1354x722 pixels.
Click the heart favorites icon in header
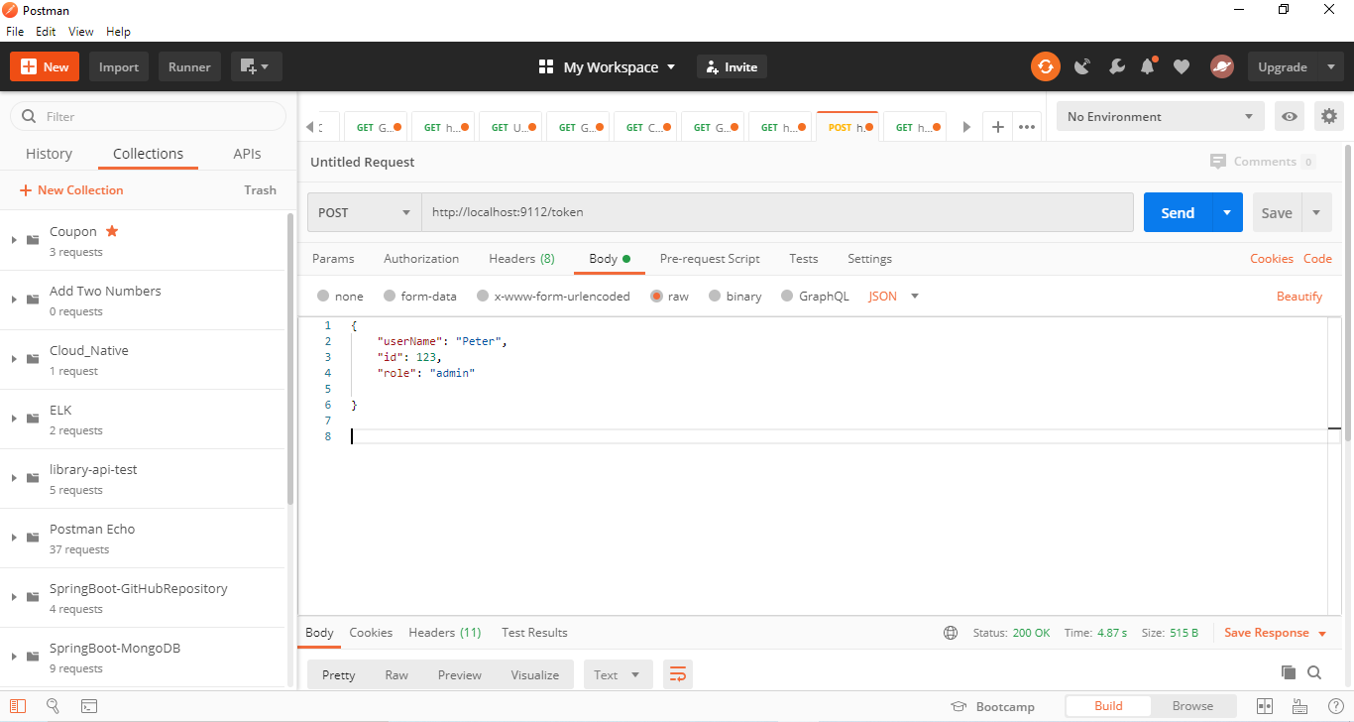(x=1181, y=66)
